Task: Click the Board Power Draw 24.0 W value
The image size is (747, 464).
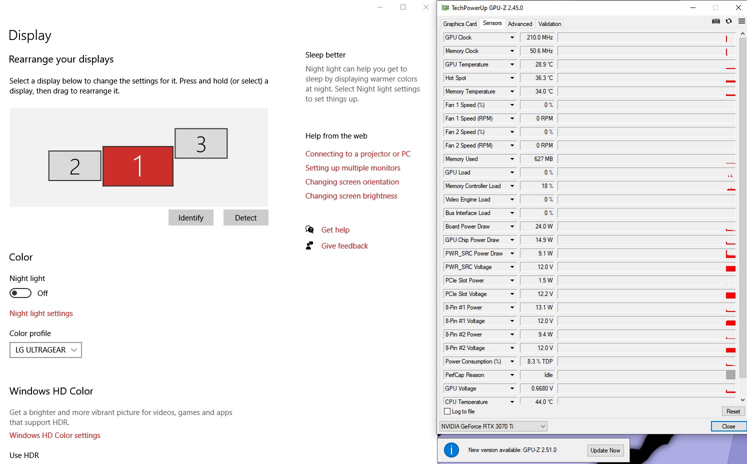Action: [x=537, y=226]
